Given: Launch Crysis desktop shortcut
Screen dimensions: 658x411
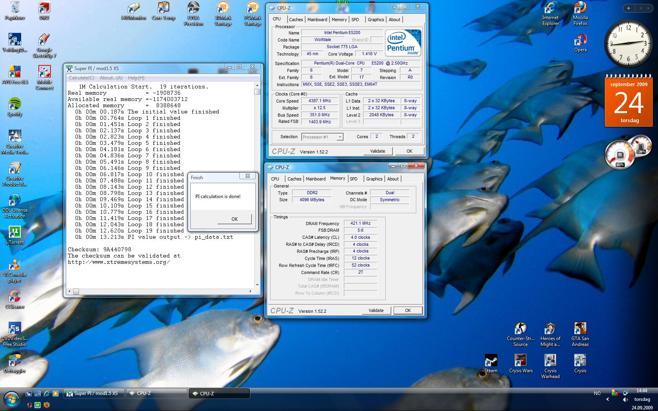Looking at the screenshot, I should pyautogui.click(x=580, y=364).
